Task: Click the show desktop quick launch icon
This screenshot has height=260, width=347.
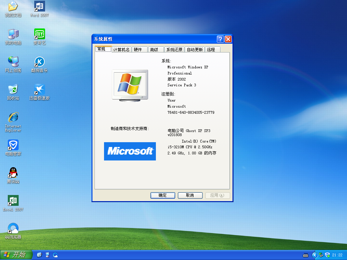Action: click(47, 255)
